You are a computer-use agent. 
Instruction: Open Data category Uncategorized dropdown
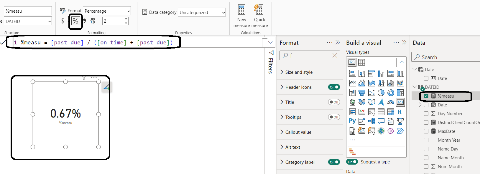pyautogui.click(x=202, y=12)
